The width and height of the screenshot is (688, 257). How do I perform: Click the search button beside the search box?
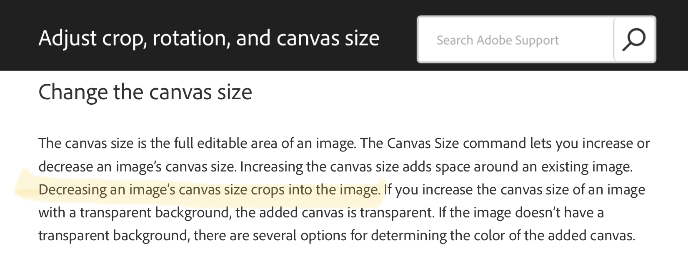[634, 40]
